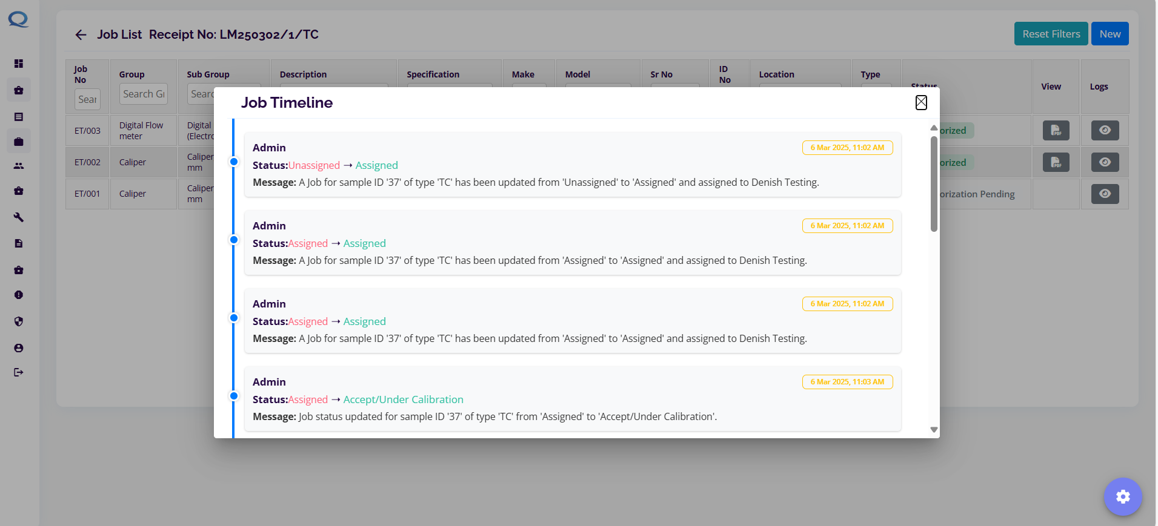1158x526 pixels.
Task: Click the Group search filter field
Action: (144, 94)
